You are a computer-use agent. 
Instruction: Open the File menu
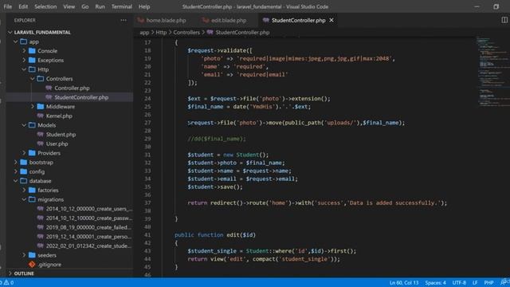[x=7, y=6]
